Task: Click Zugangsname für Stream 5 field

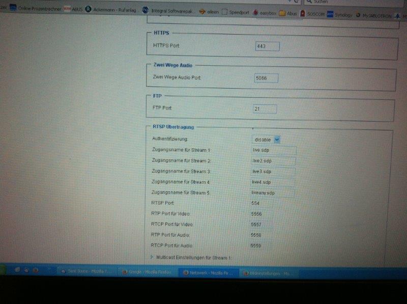Action: click(x=272, y=193)
